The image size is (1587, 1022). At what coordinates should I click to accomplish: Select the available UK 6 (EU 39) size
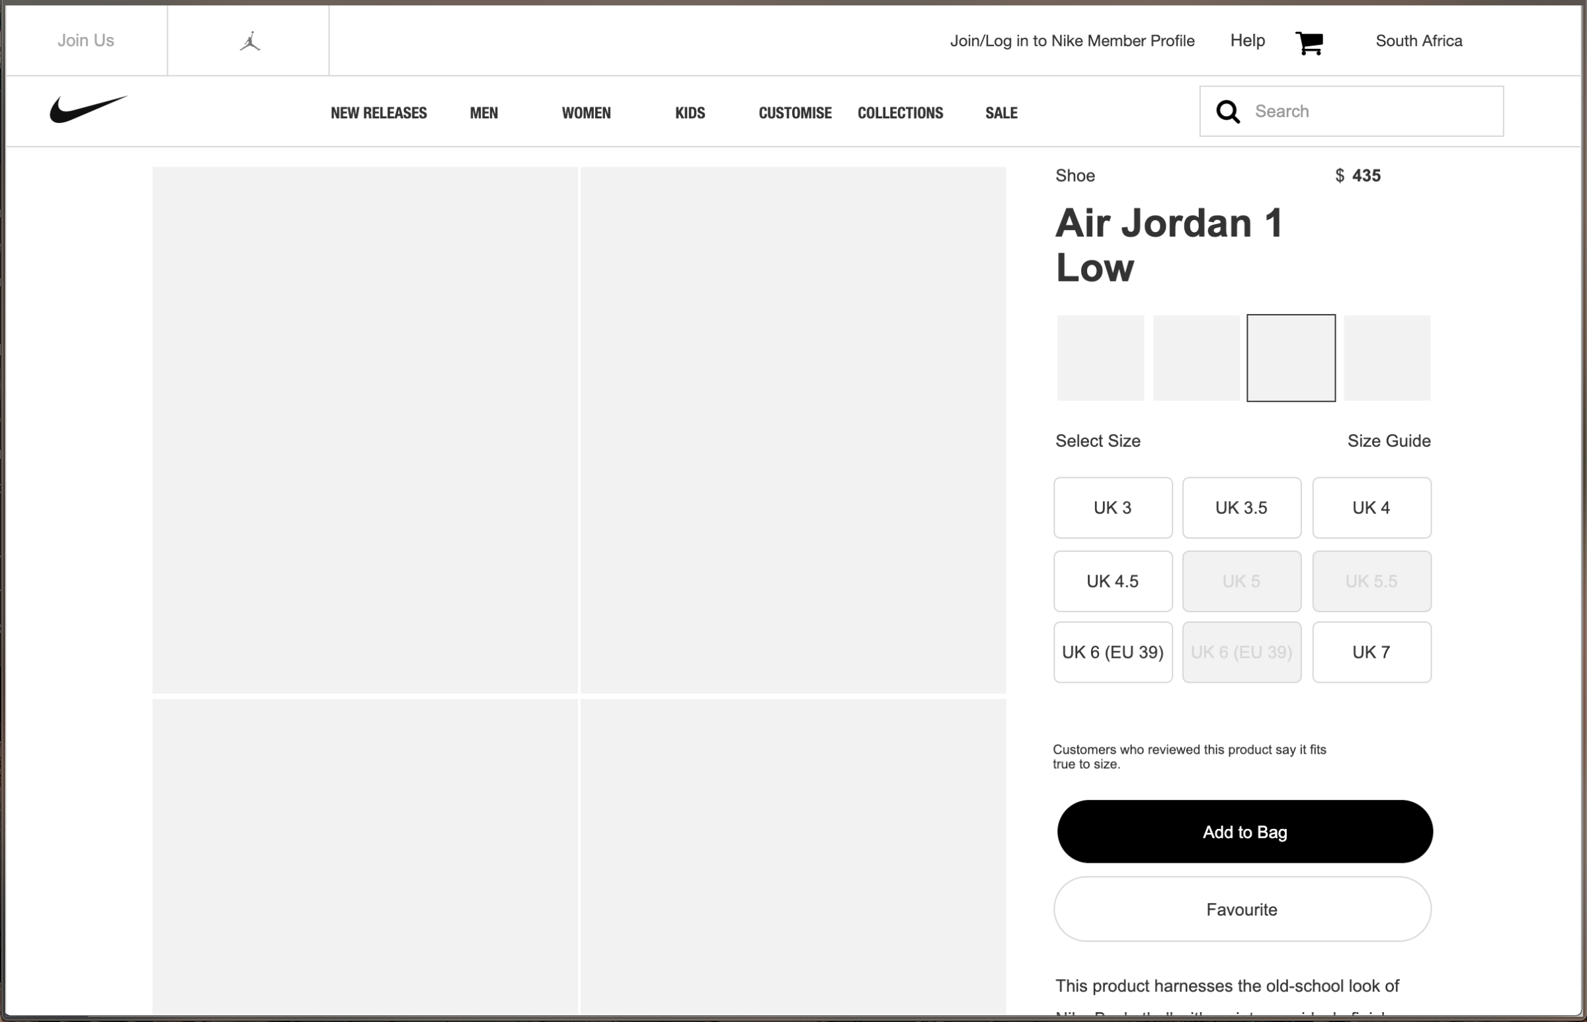tap(1113, 652)
